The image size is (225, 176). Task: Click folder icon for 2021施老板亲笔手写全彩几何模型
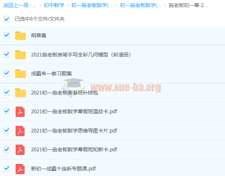pyautogui.click(x=20, y=55)
